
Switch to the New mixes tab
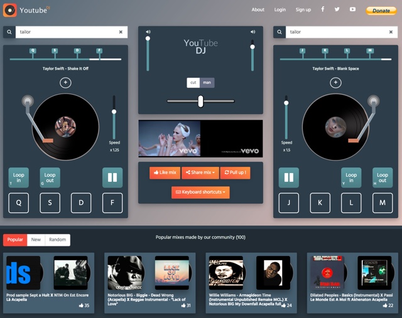pyautogui.click(x=36, y=240)
